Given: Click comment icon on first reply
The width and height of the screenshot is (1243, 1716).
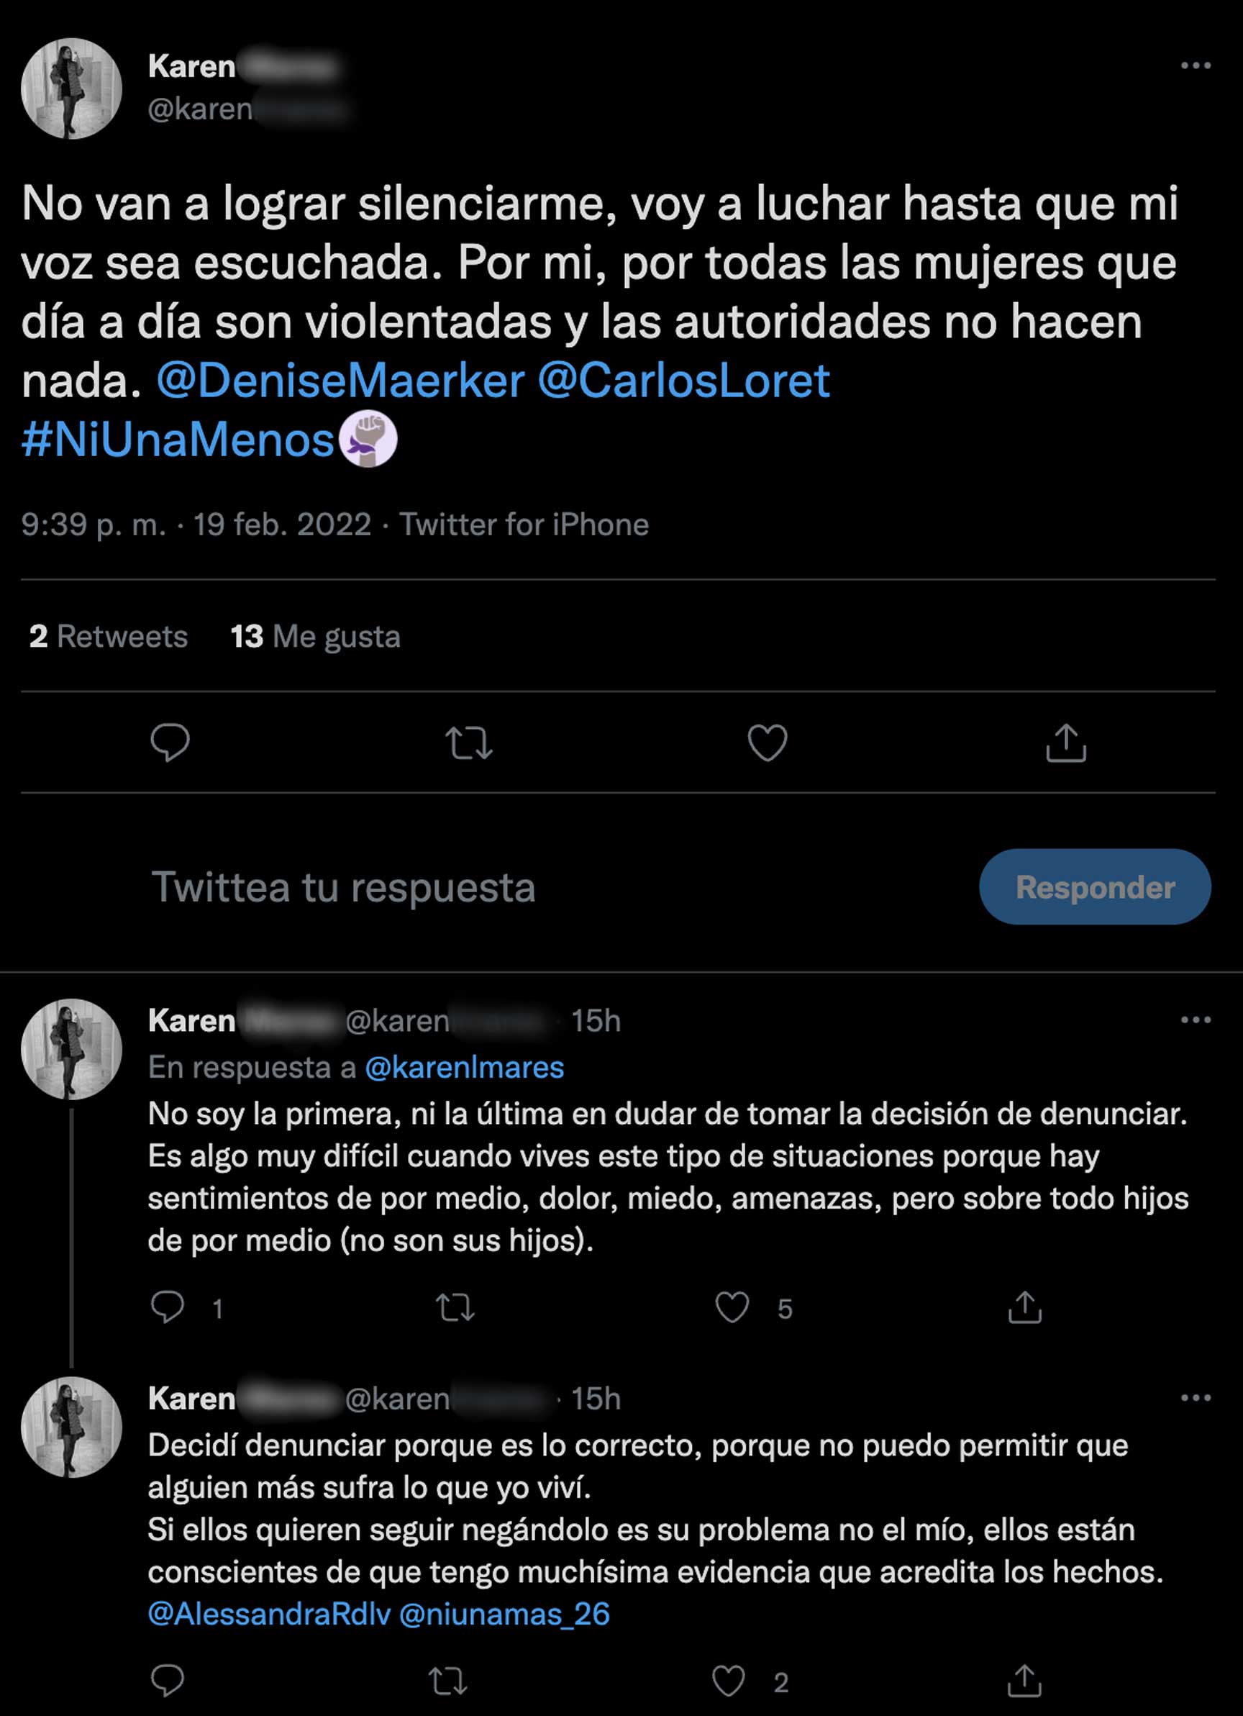Looking at the screenshot, I should pyautogui.click(x=167, y=1307).
